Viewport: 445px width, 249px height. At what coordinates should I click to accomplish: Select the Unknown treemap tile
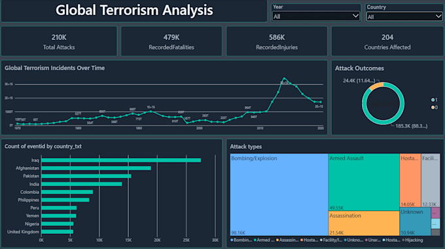[415, 221]
